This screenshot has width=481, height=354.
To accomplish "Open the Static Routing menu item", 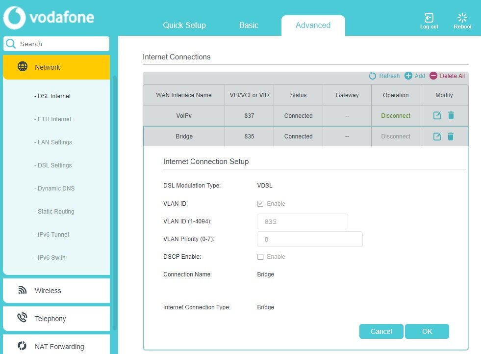I will tap(54, 212).
